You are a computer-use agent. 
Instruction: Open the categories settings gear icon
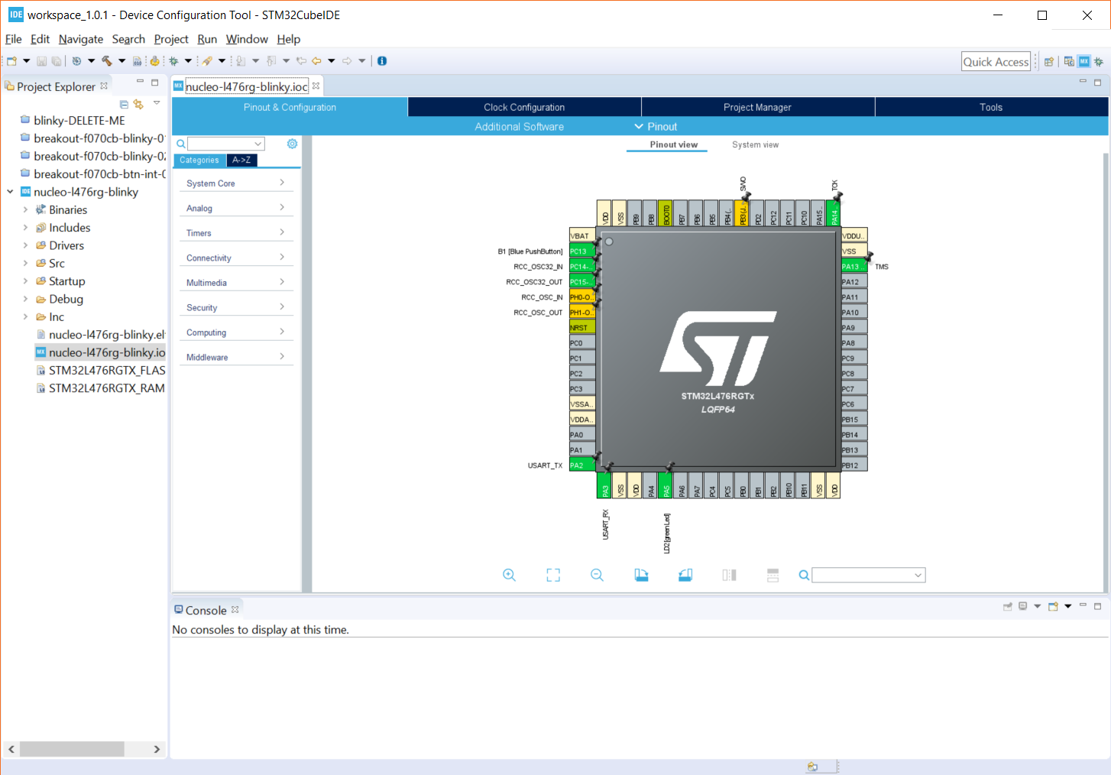292,144
